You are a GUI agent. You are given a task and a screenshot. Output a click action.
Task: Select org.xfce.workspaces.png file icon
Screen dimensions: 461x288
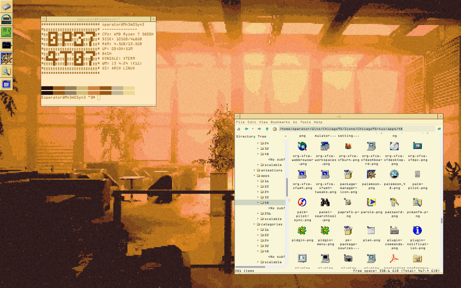coord(325,146)
